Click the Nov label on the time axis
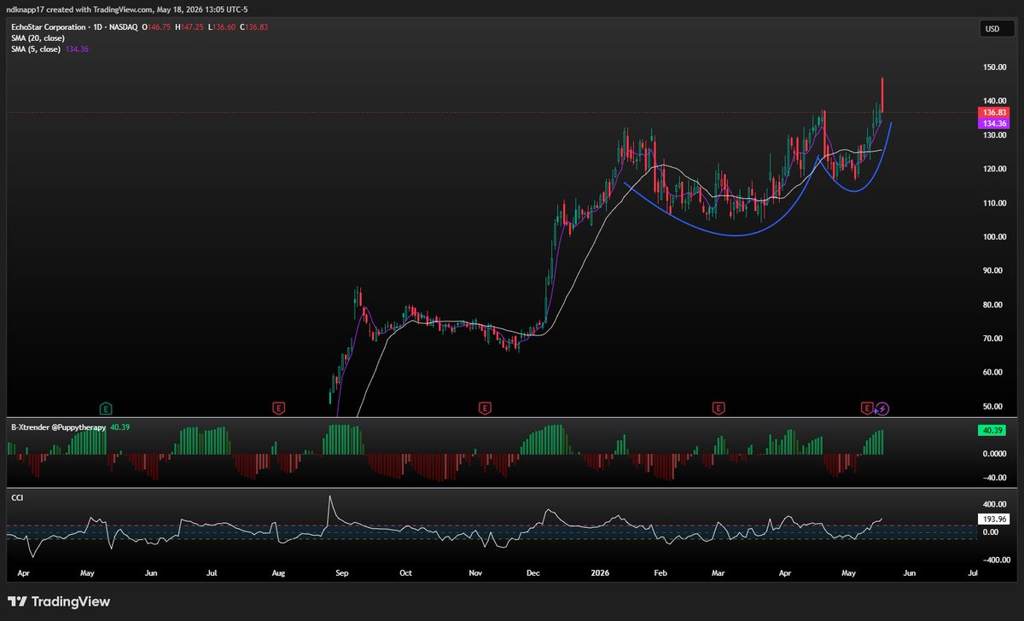The width and height of the screenshot is (1024, 621). point(474,573)
